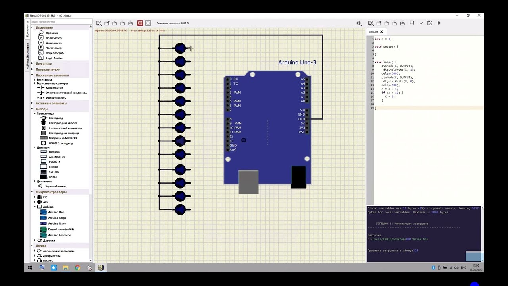Click the reset button on the Arduino board
The height and width of the screenshot is (286, 508).
tap(244, 140)
